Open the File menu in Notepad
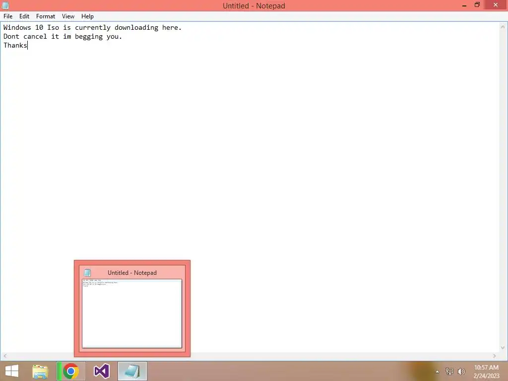Screen dimensions: 508x381 [8, 16]
